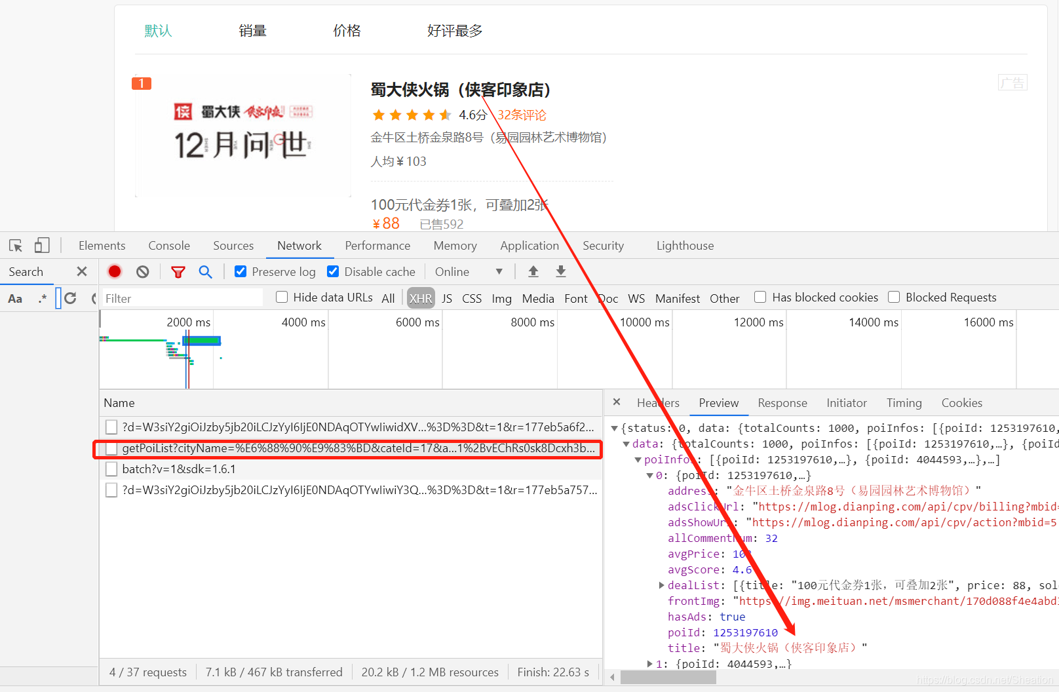Click the orange rank 1 badge

point(142,83)
